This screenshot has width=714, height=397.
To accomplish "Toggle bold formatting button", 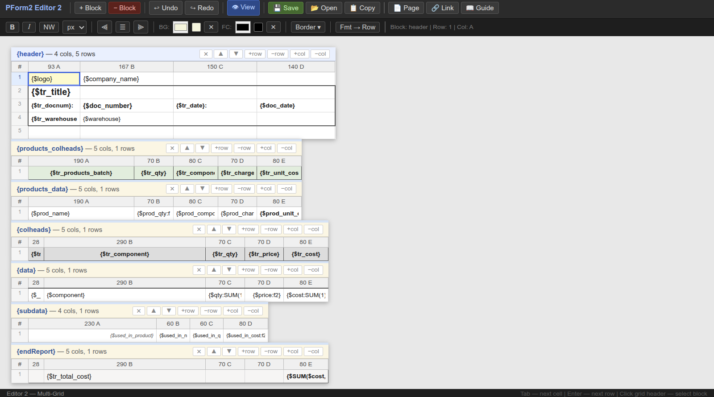I will [12, 27].
